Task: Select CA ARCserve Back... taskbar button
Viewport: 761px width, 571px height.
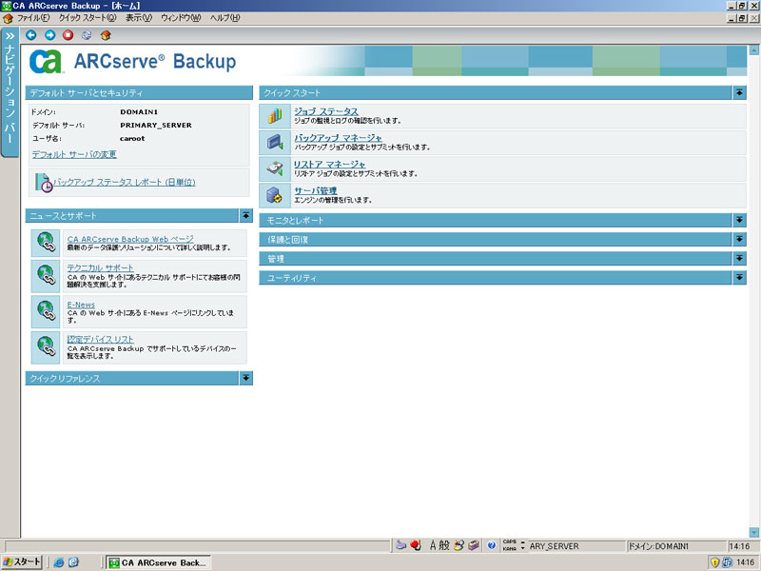Action: [158, 562]
